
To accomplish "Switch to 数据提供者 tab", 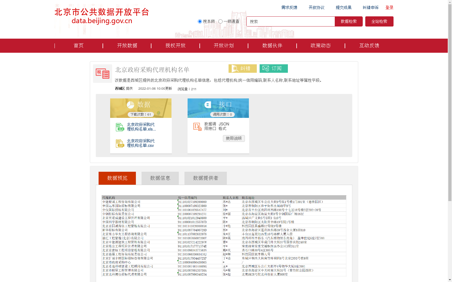I will 206,178.
